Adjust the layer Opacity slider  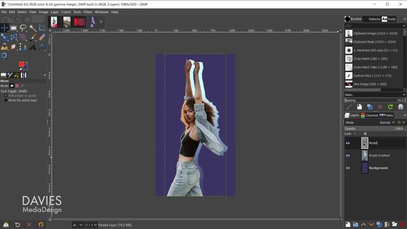(375, 128)
